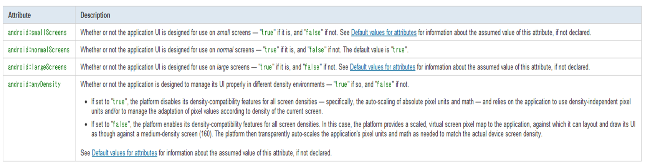
Task: Click "true" in the first anyDensity bullet
Action: 119,102
